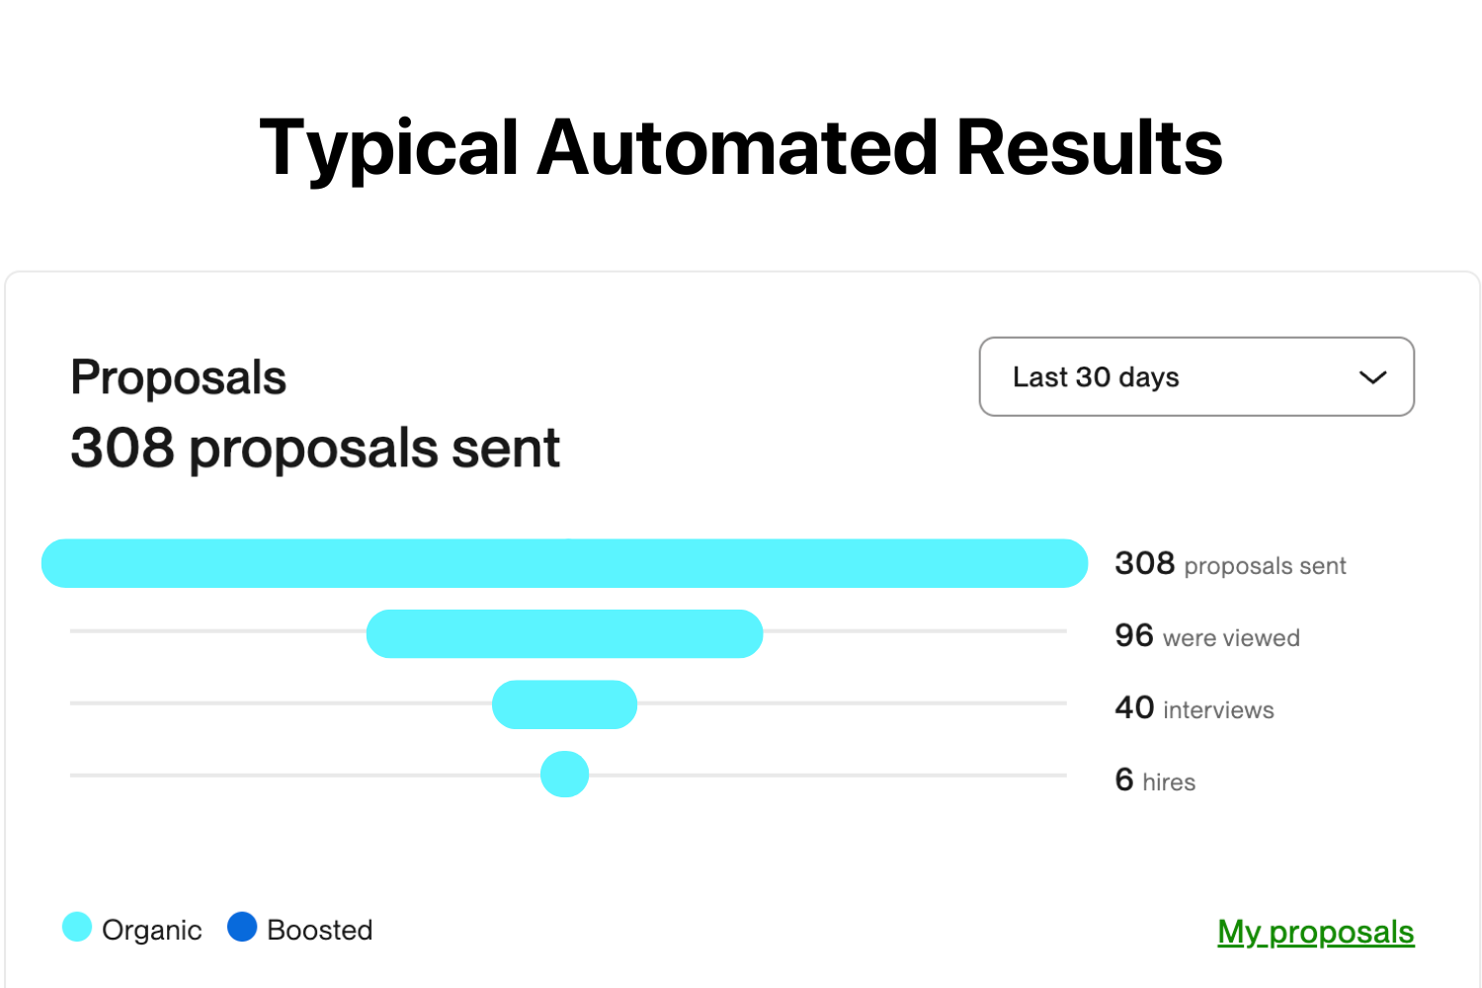Open the Last 30 days dropdown

pyautogui.click(x=1196, y=376)
